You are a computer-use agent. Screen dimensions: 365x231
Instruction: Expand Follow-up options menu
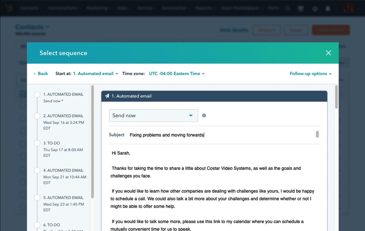point(311,74)
